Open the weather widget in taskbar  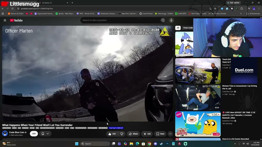9,144
